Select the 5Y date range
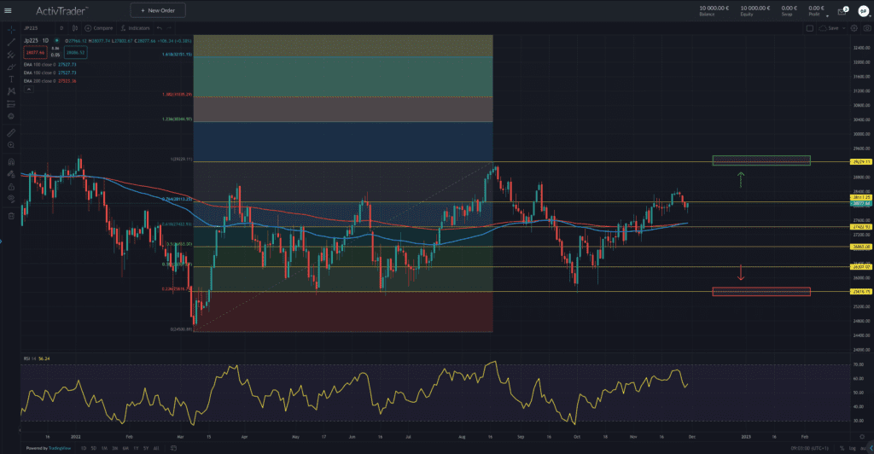This screenshot has width=874, height=454. tap(145, 448)
